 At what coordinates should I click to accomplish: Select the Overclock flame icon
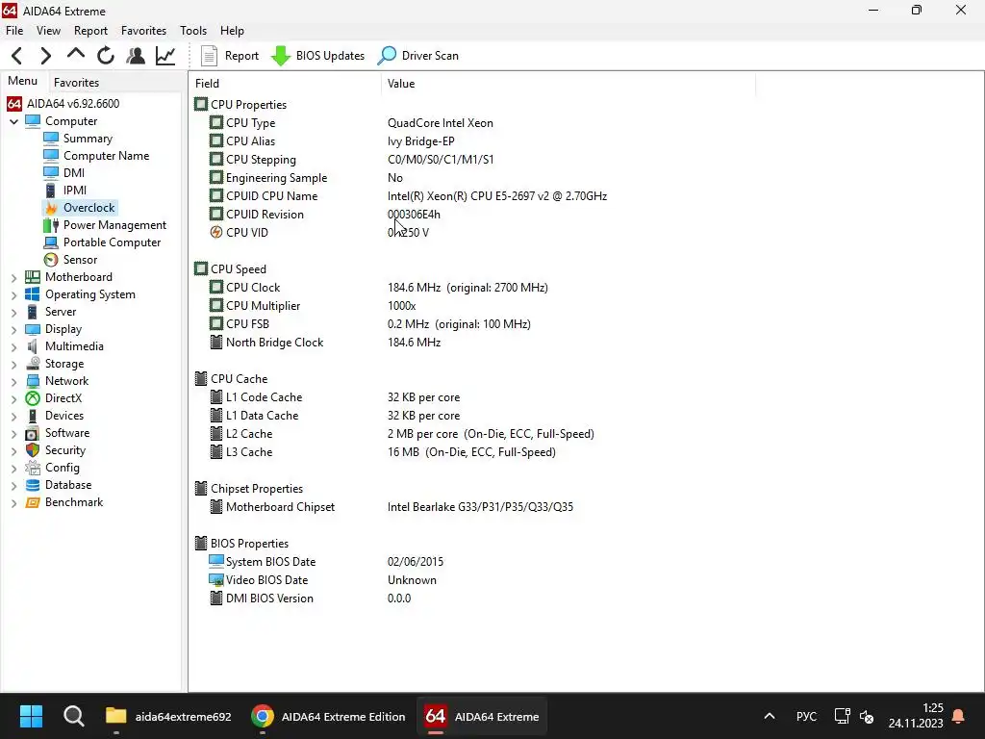[51, 208]
